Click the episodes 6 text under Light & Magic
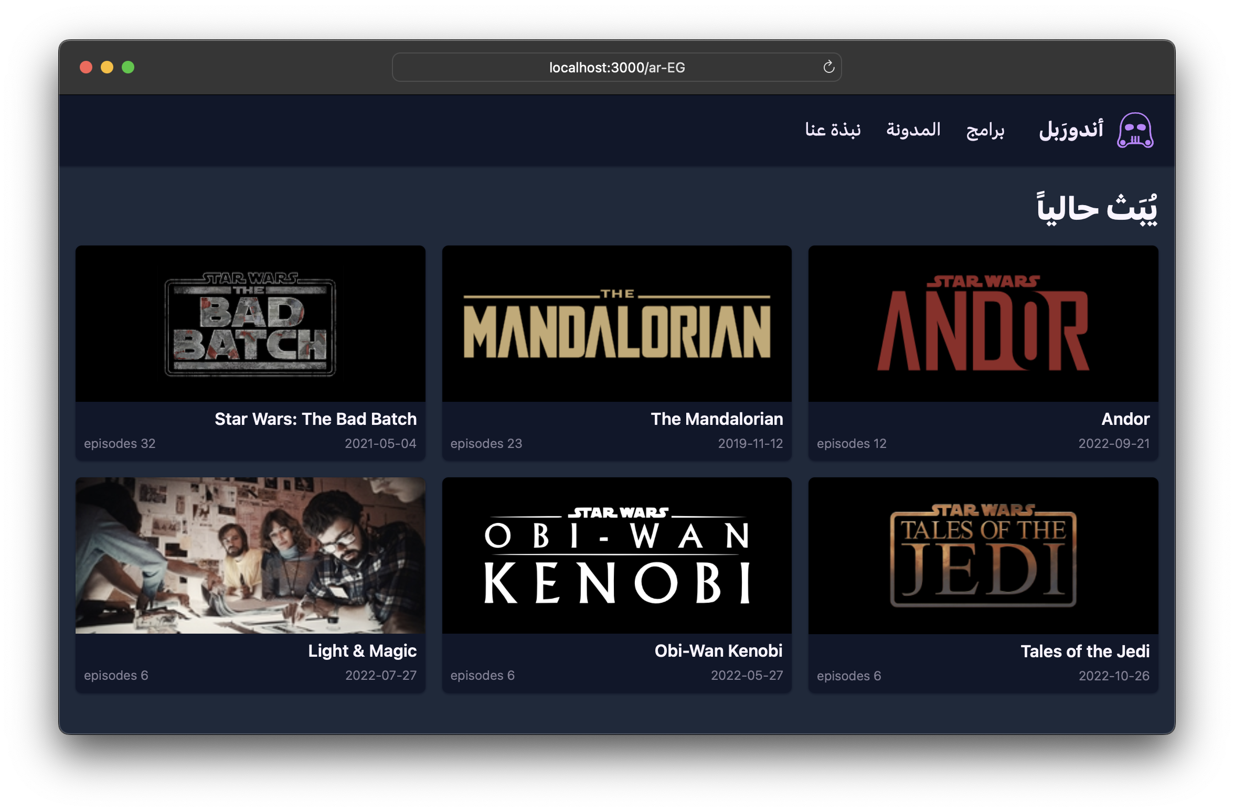This screenshot has height=812, width=1234. coord(116,676)
